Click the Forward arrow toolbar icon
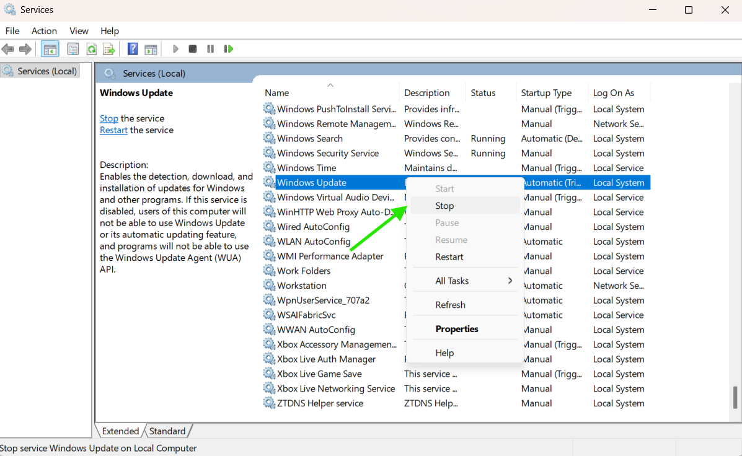 click(25, 49)
